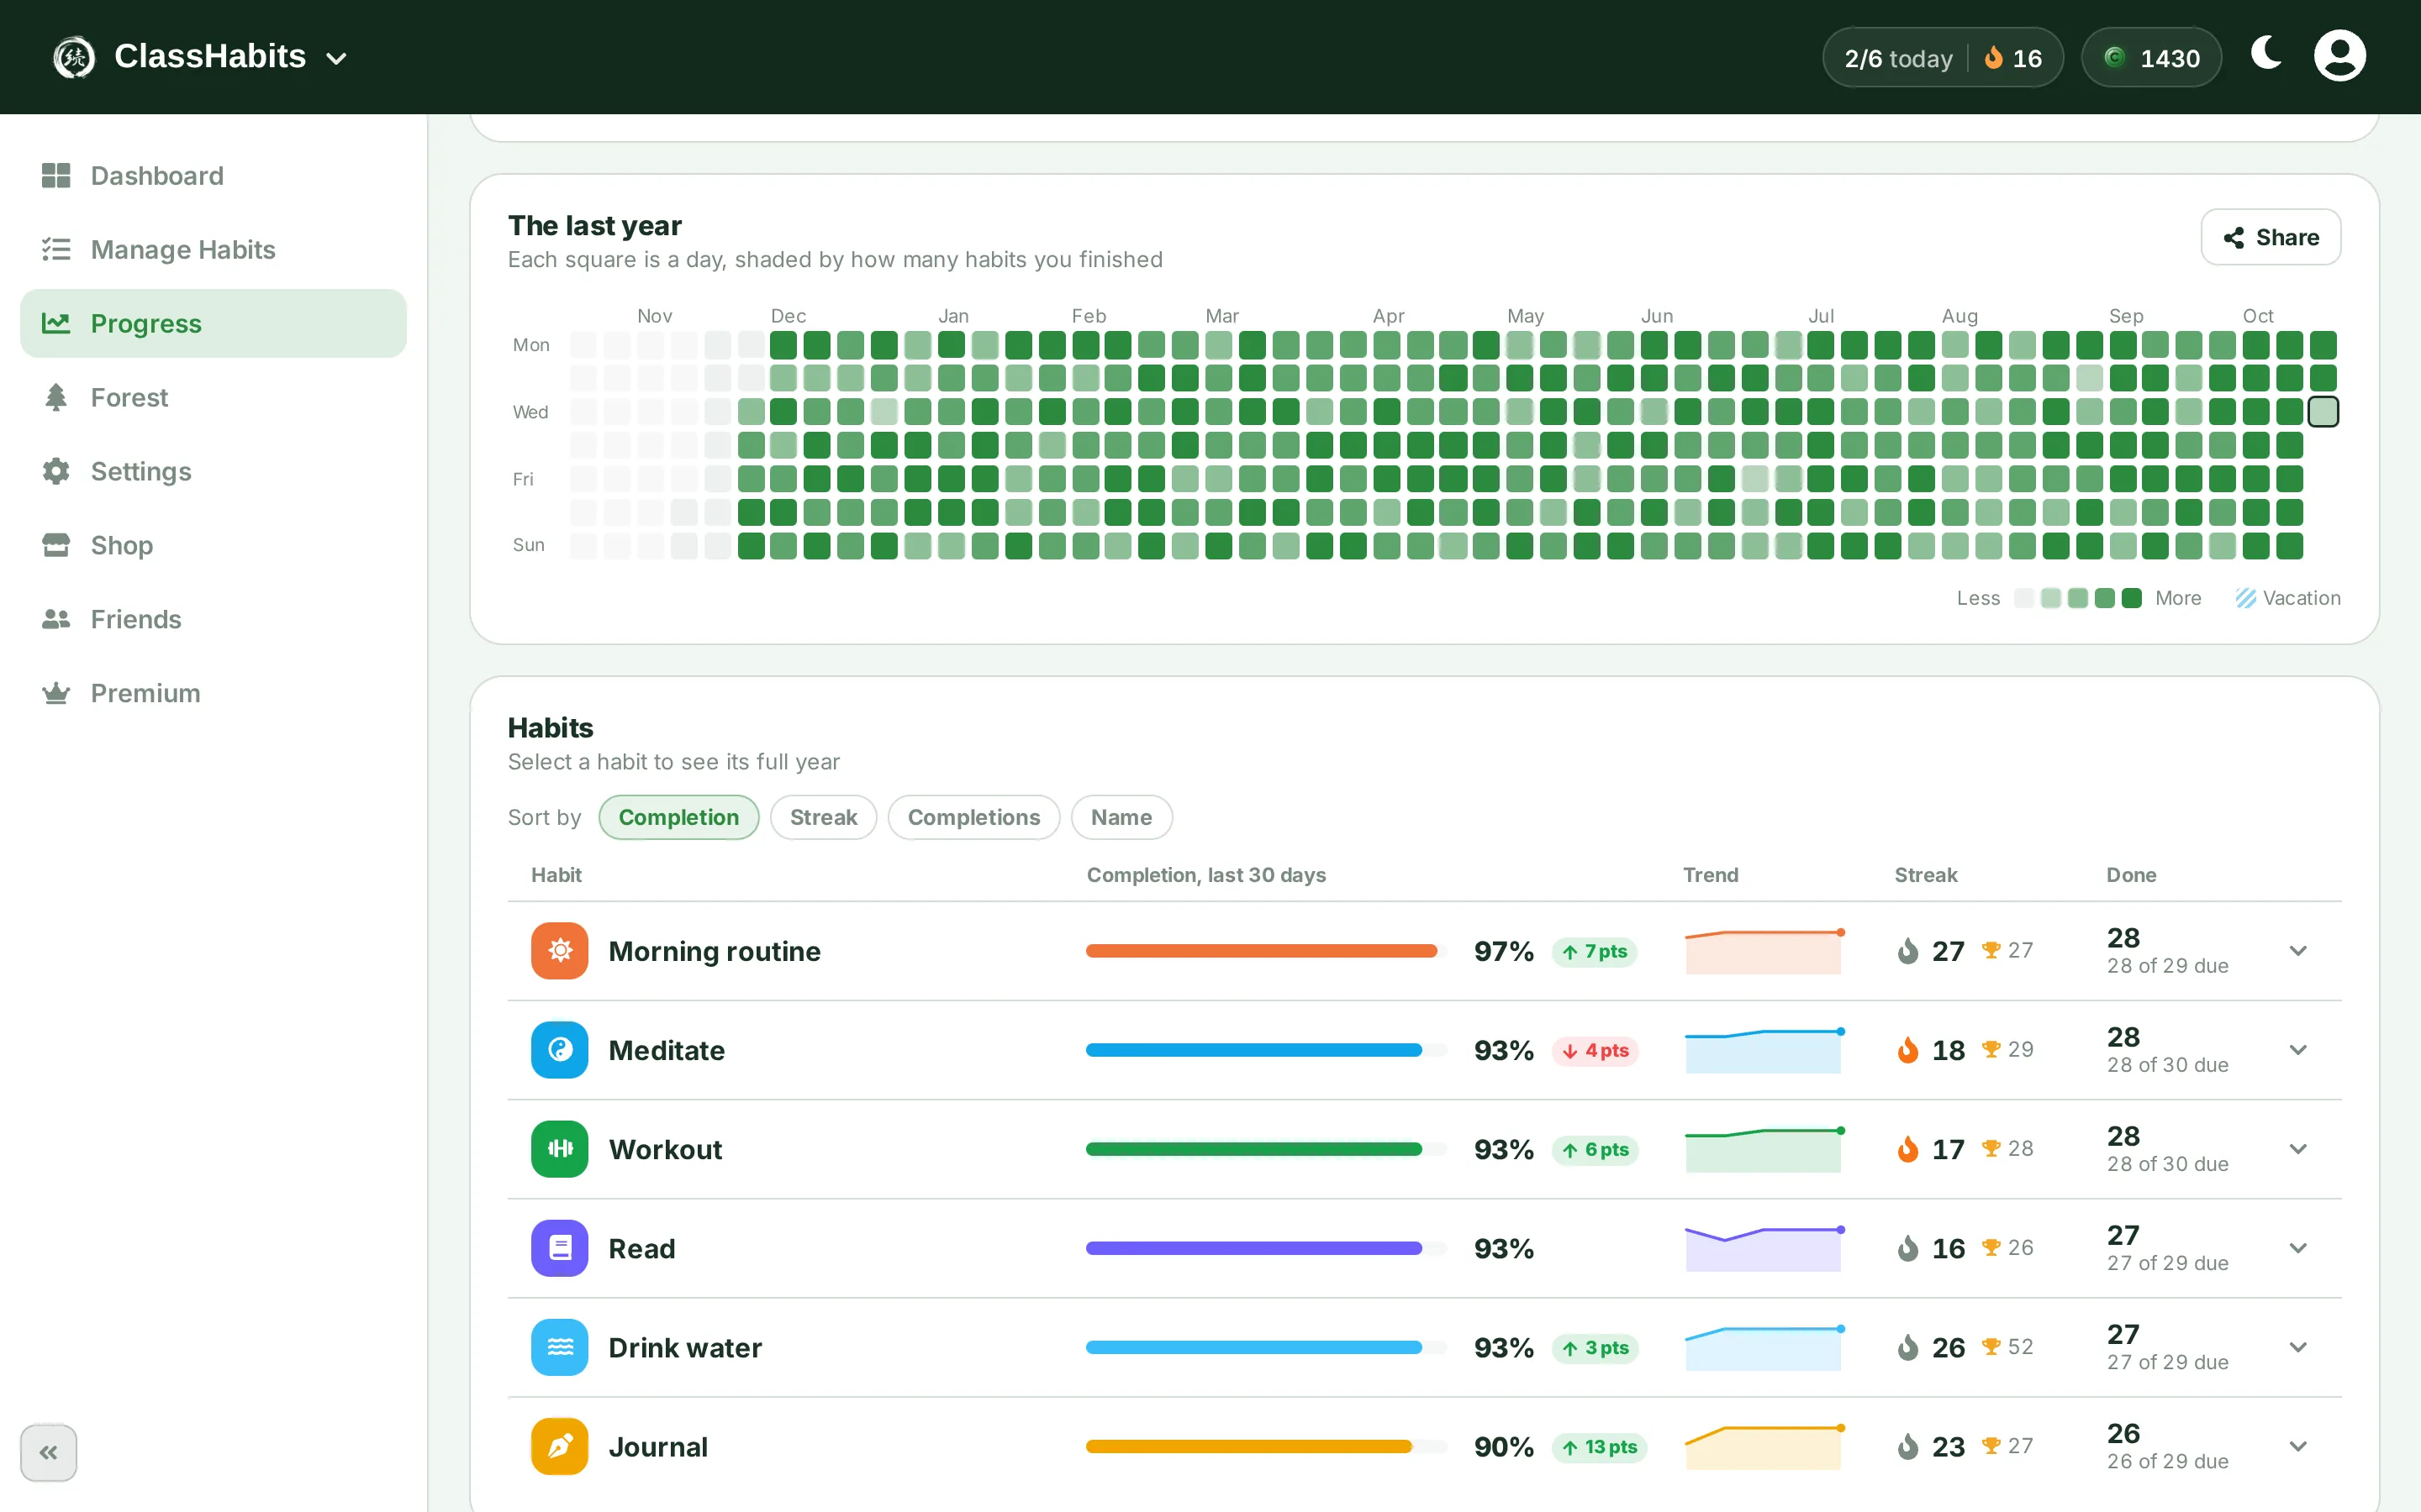Viewport: 2421px width, 1512px height.
Task: Open the ClassHabits dropdown chevron
Action: pos(337,58)
